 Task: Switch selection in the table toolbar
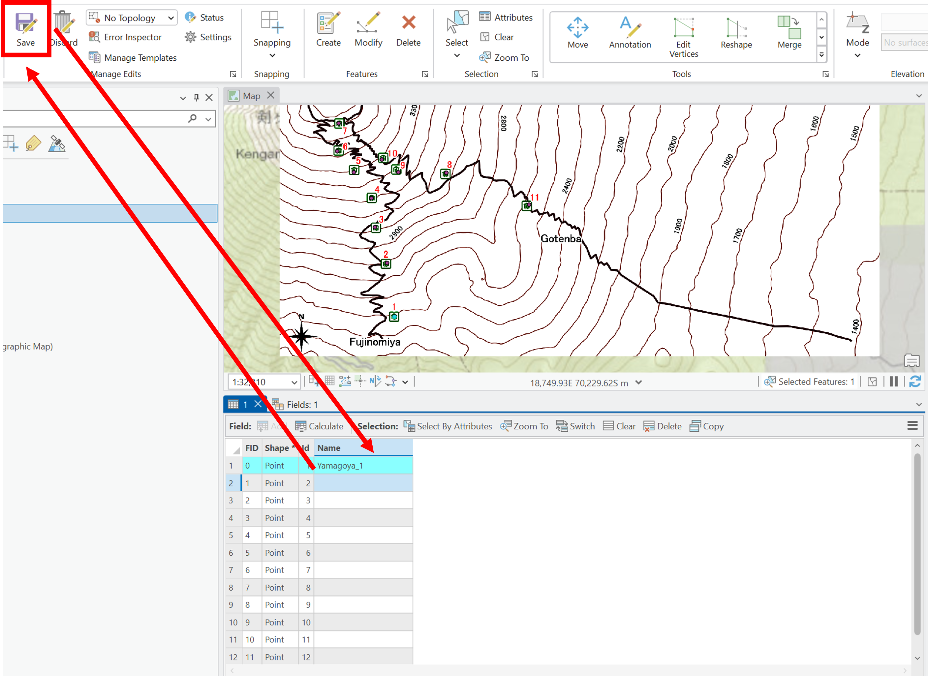[576, 426]
